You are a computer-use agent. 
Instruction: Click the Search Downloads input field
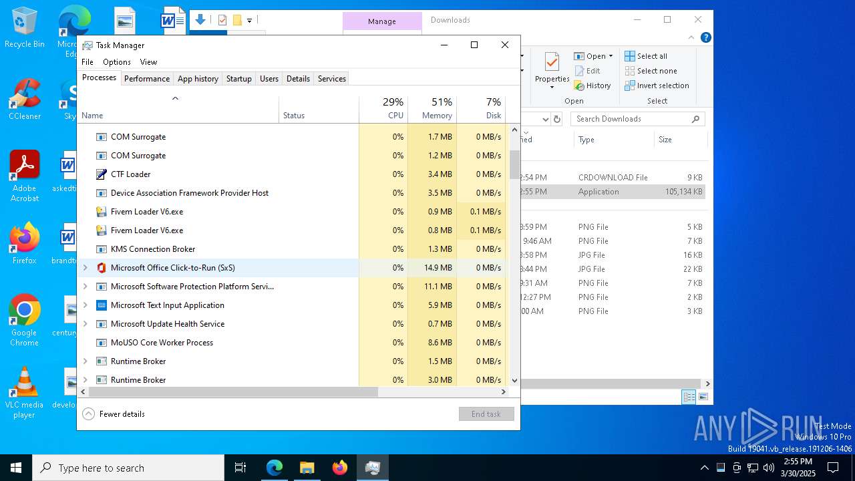click(631, 119)
